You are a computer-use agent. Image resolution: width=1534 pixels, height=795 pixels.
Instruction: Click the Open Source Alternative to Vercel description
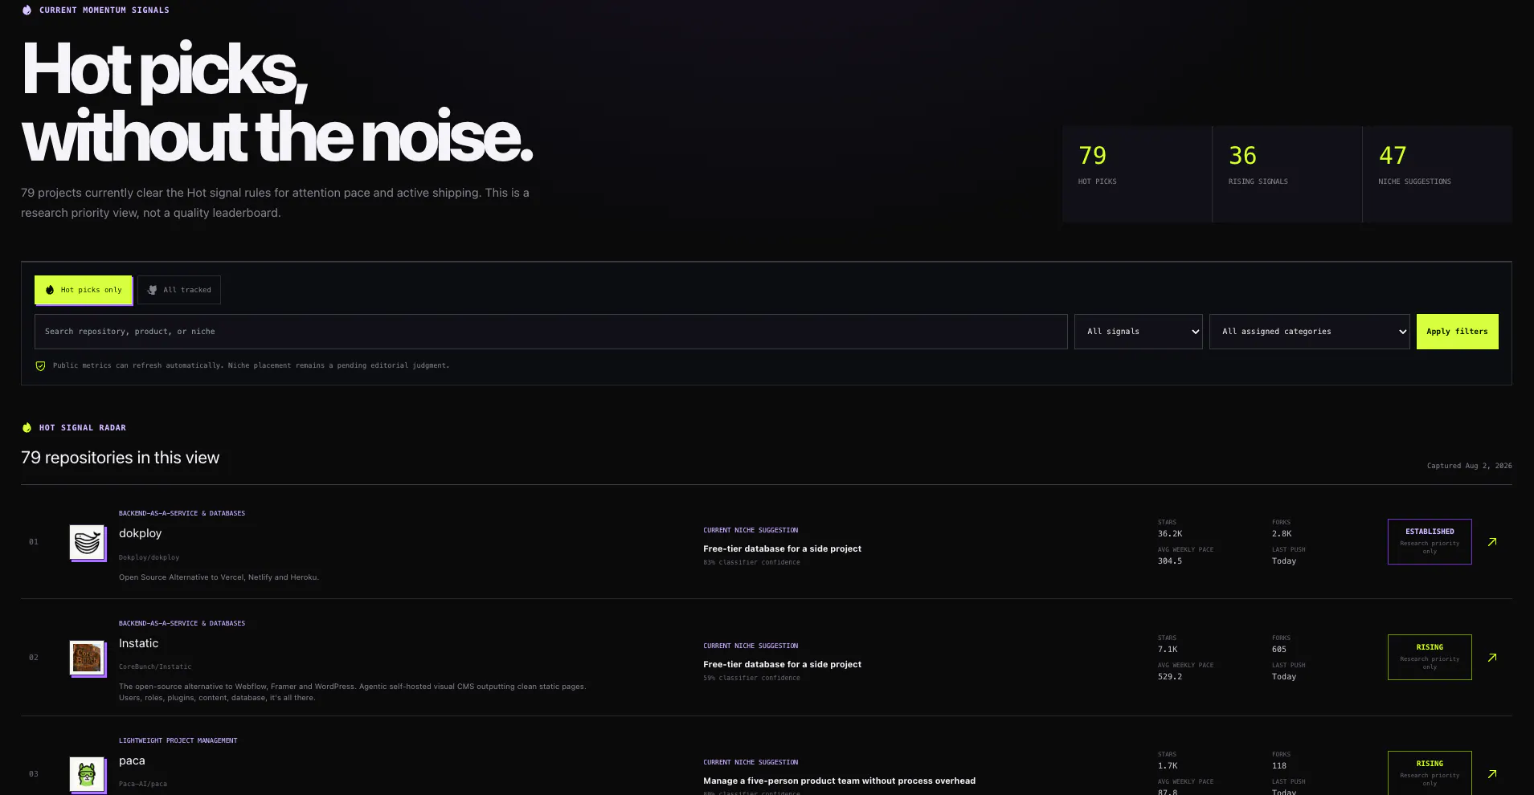click(219, 577)
